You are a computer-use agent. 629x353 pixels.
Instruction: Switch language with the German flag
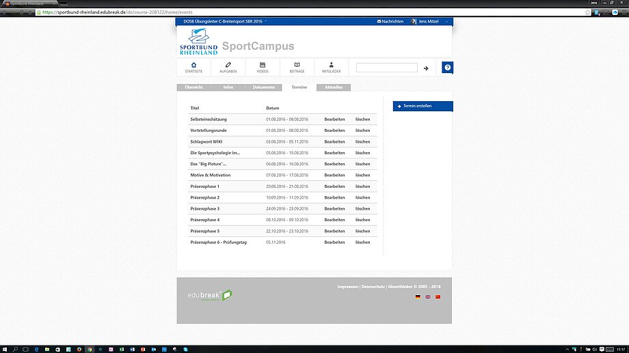click(418, 297)
